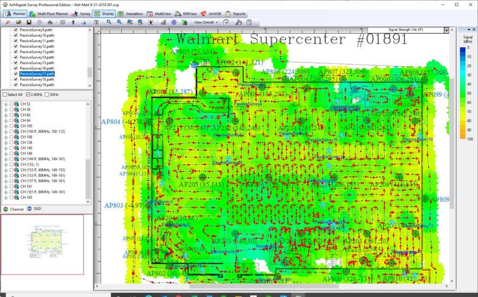Image resolution: width=478 pixels, height=297 pixels.
Task: Close the Signal legend panel
Action: (x=474, y=29)
